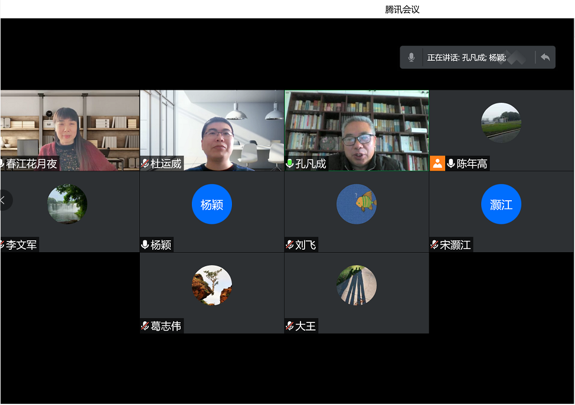Click the muted mic icon beside 杜运威

(145, 164)
